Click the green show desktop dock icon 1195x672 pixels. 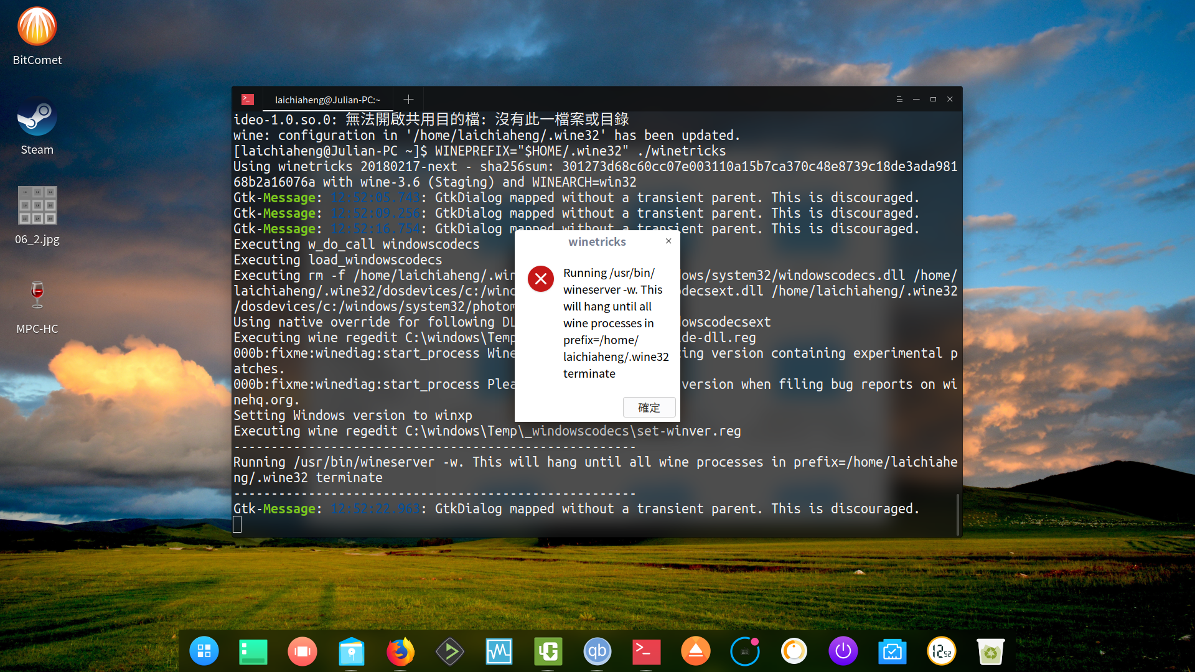[253, 651]
